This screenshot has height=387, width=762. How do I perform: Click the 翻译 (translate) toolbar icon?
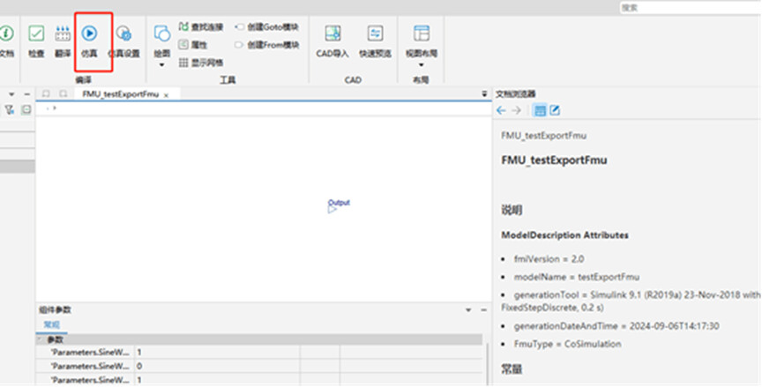coord(63,33)
